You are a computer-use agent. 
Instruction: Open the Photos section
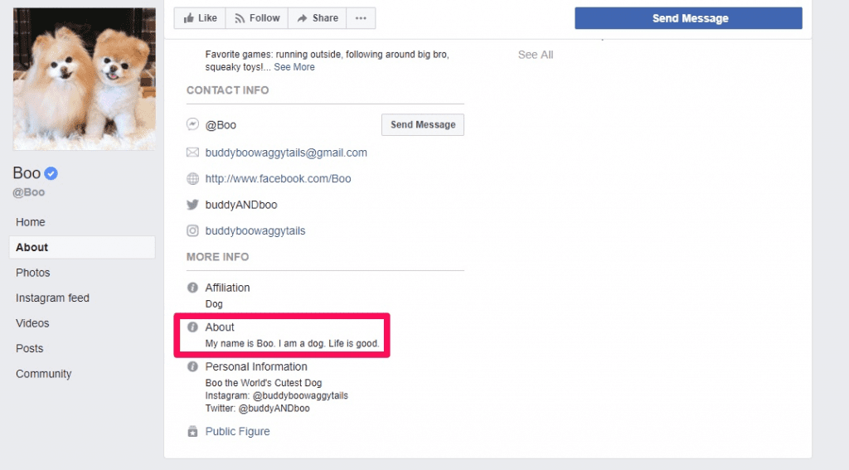[32, 273]
